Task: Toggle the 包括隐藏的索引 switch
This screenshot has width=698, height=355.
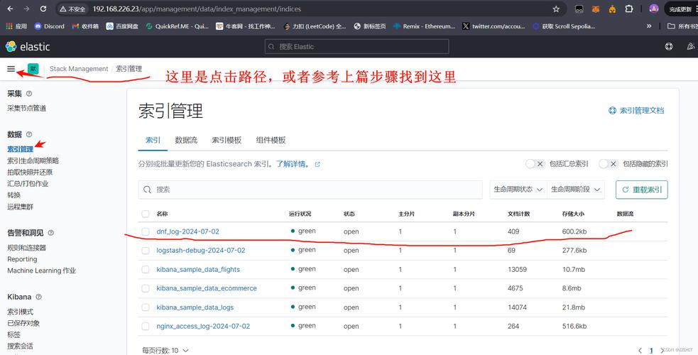Action: (608, 164)
